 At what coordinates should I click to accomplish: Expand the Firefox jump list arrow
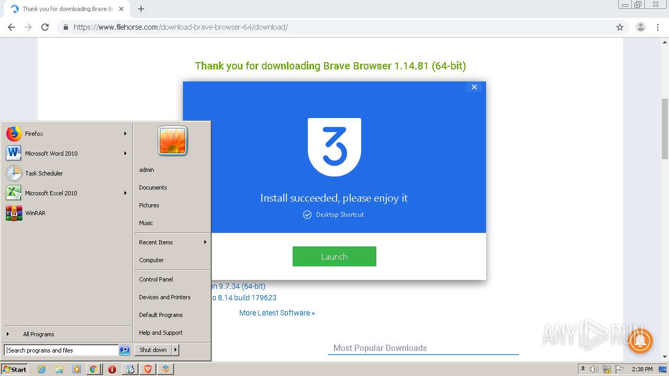pos(125,134)
